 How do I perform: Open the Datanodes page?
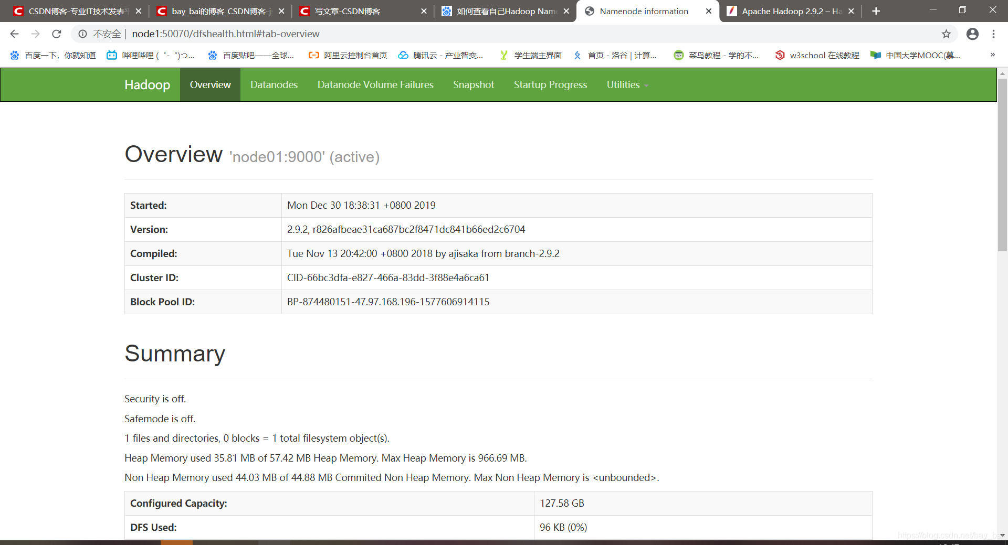(274, 85)
